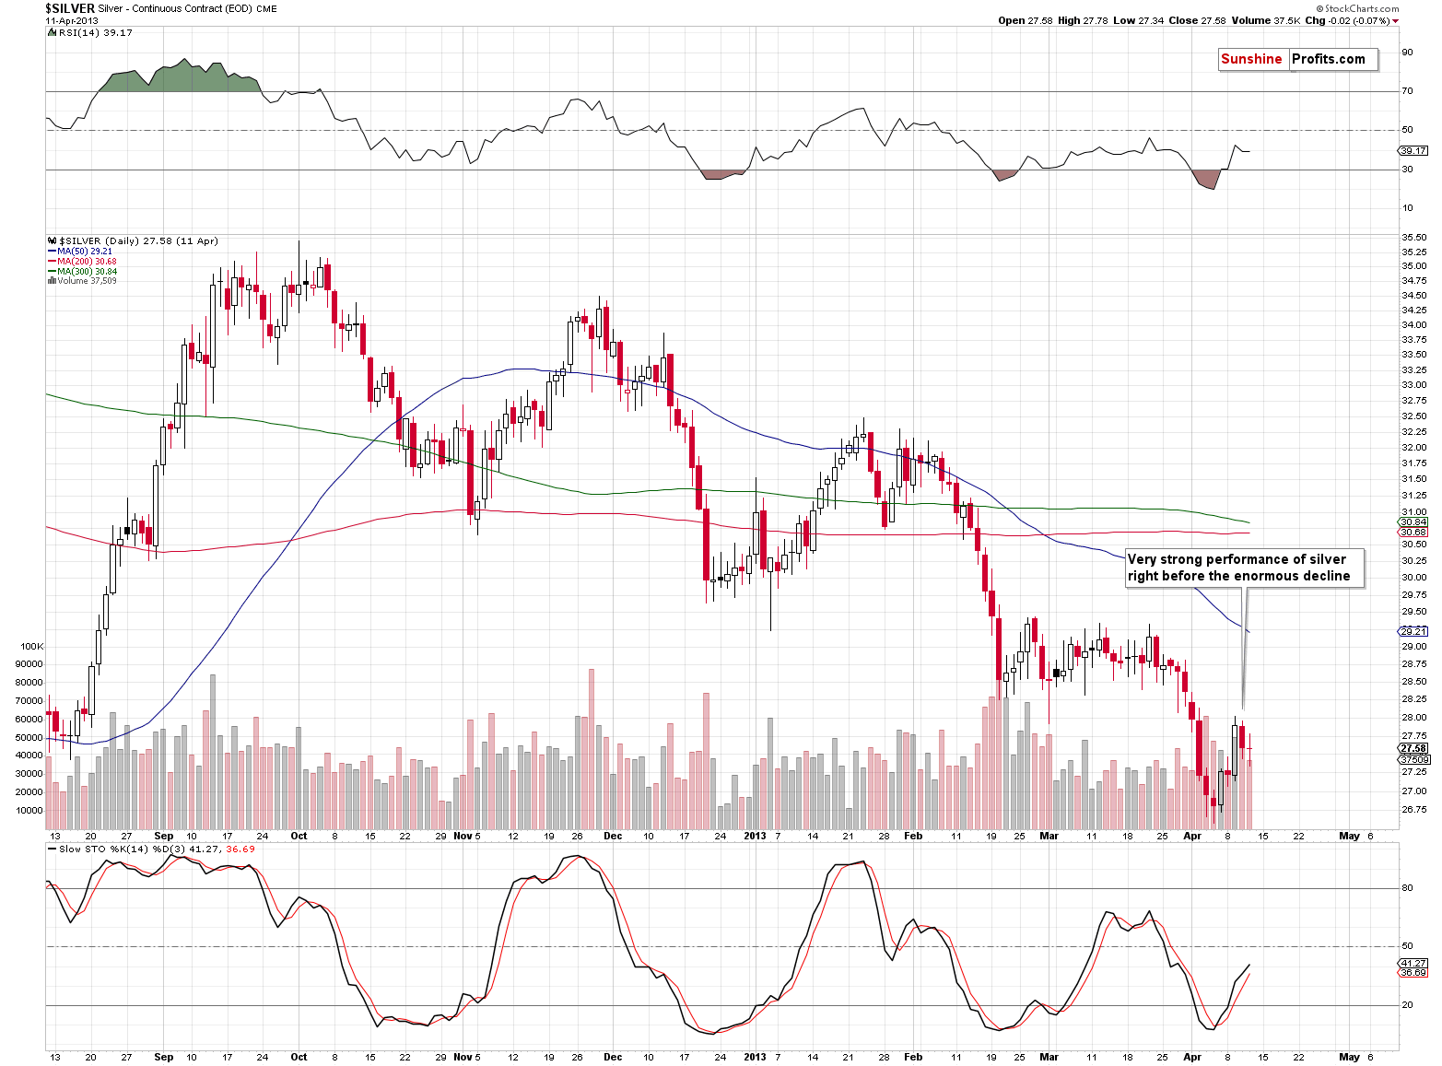Click the 37509 volume tag on axis
1442x1066 pixels.
[x=1414, y=759]
